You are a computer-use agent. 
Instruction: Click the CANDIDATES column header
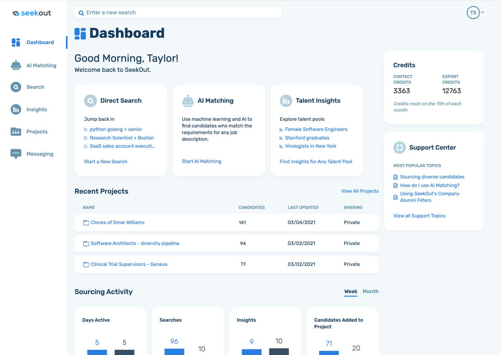tap(252, 208)
